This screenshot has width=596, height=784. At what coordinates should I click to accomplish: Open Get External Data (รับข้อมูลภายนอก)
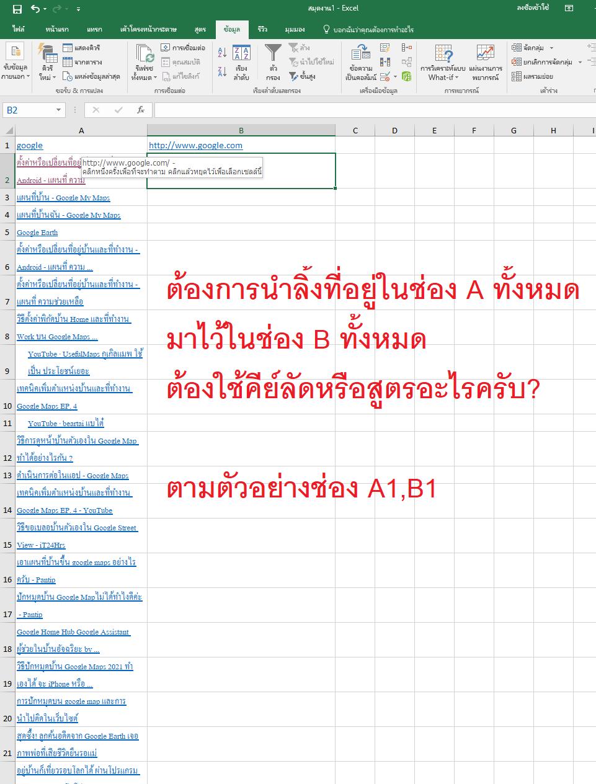click(x=14, y=62)
